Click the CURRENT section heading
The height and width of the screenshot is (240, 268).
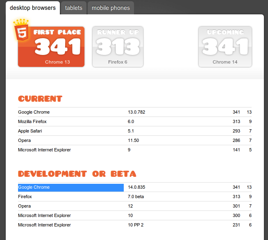tap(40, 99)
